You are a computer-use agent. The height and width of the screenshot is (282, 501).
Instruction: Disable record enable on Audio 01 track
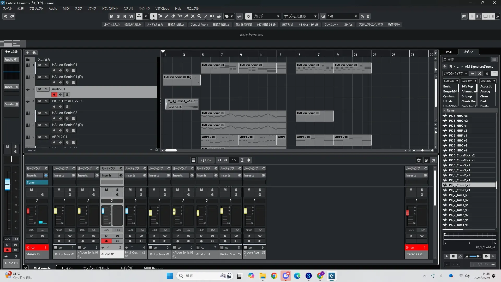[x=54, y=95]
